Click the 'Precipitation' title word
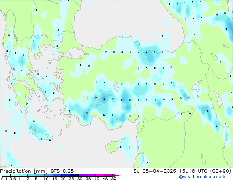 (x=15, y=171)
